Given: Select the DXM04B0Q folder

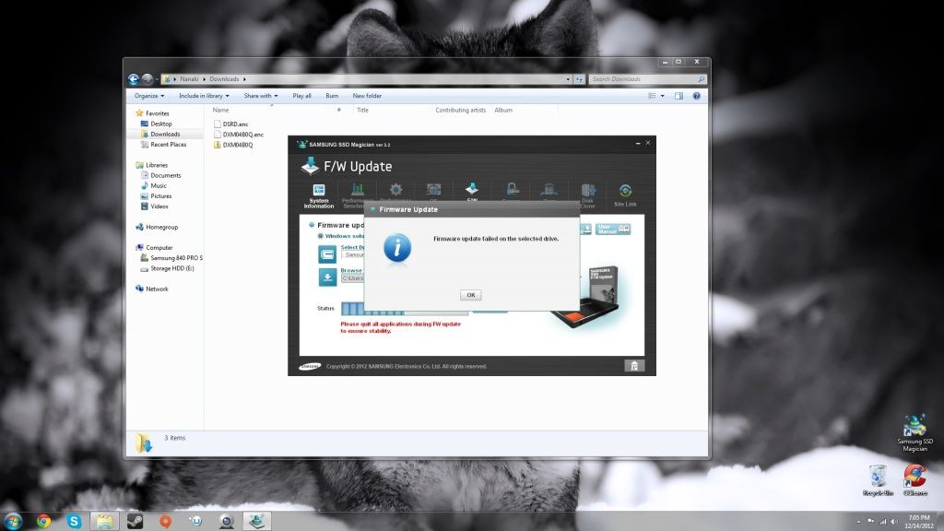Looking at the screenshot, I should point(237,145).
